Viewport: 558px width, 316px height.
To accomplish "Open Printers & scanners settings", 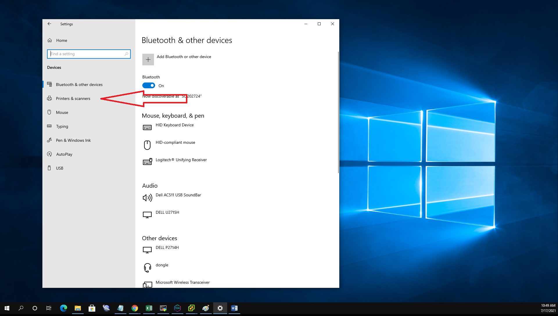I will pos(73,98).
